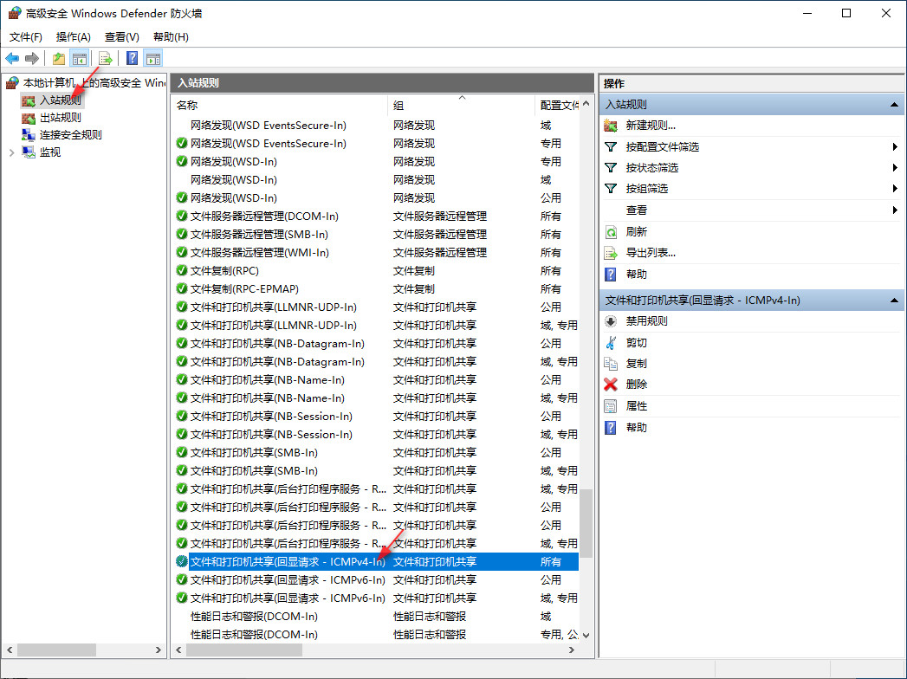Screen dimensions: 907x679
Task: Click enabled icon of 文件服务器远程管理(DCOM-In)
Action: click(x=182, y=216)
